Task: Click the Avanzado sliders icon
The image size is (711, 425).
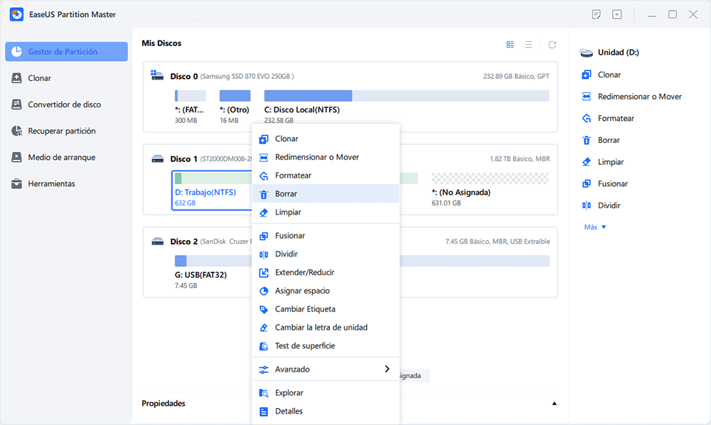Action: [x=264, y=370]
